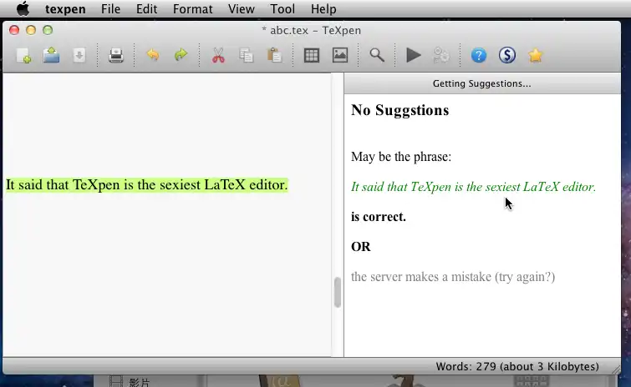
Task: Click the Cut scissors icon
Action: 218,55
